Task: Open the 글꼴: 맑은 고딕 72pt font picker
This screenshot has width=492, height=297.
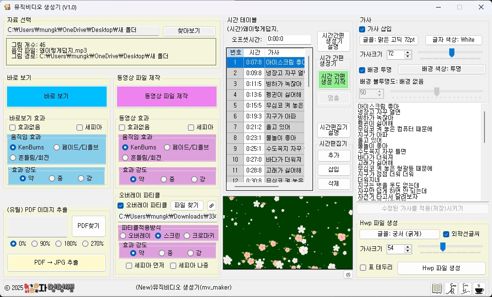Action: [390, 40]
